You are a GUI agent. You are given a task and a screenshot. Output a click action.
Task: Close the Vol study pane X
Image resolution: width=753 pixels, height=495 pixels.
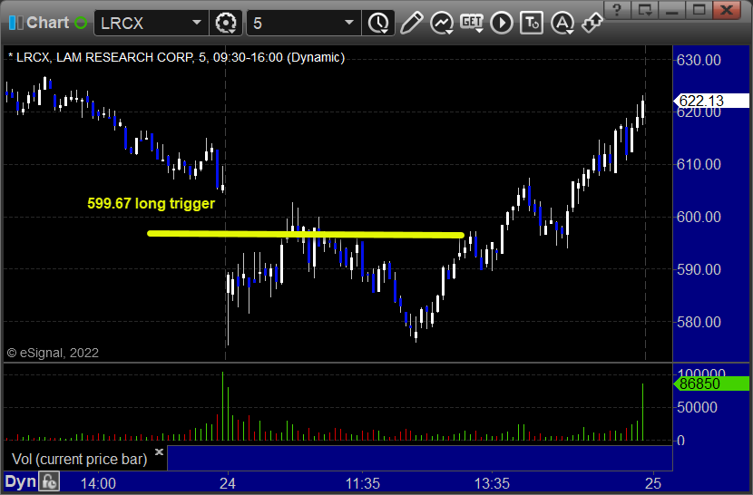click(x=159, y=451)
